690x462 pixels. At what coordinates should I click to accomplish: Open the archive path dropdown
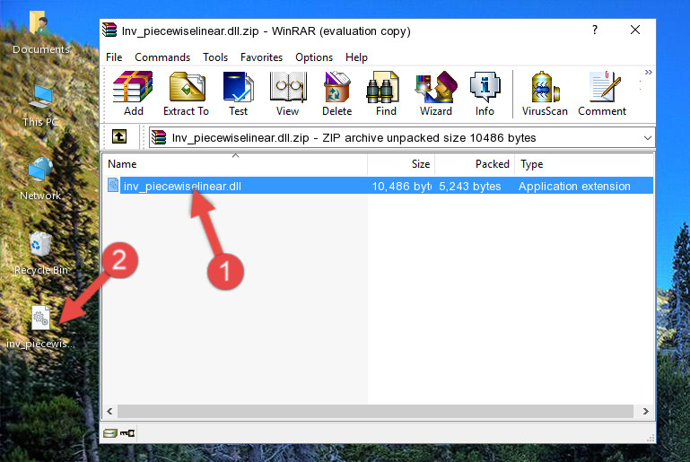647,138
